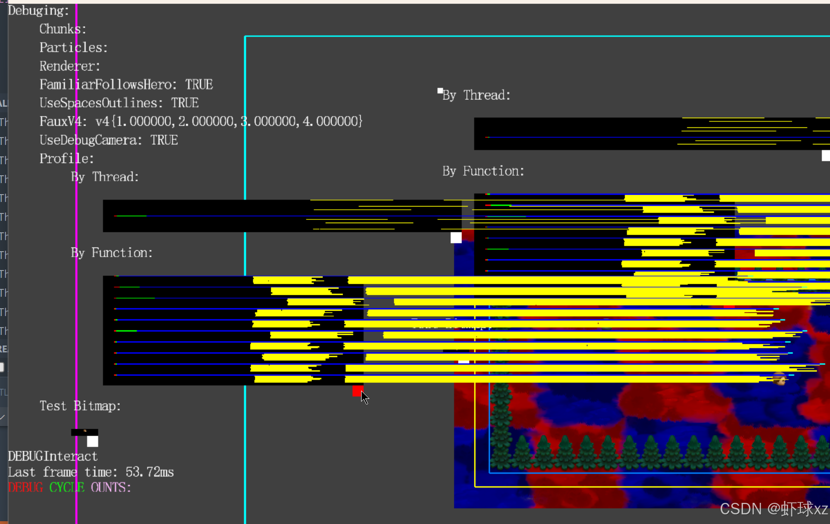Select By Function label nested under Profile
This screenshot has width=830, height=524.
[111, 253]
